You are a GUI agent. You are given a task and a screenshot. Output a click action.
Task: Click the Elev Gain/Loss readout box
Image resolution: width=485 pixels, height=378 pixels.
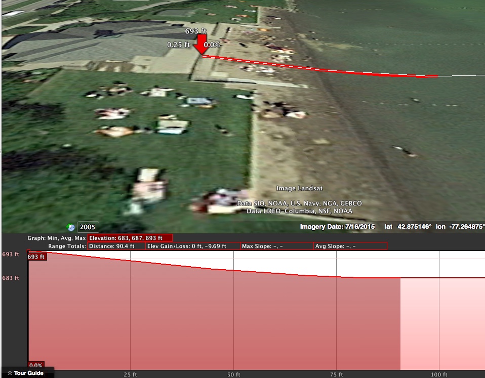point(192,246)
